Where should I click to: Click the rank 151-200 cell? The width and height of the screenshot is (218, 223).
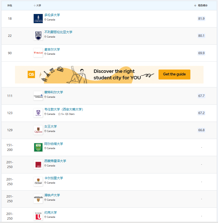click(x=10, y=147)
